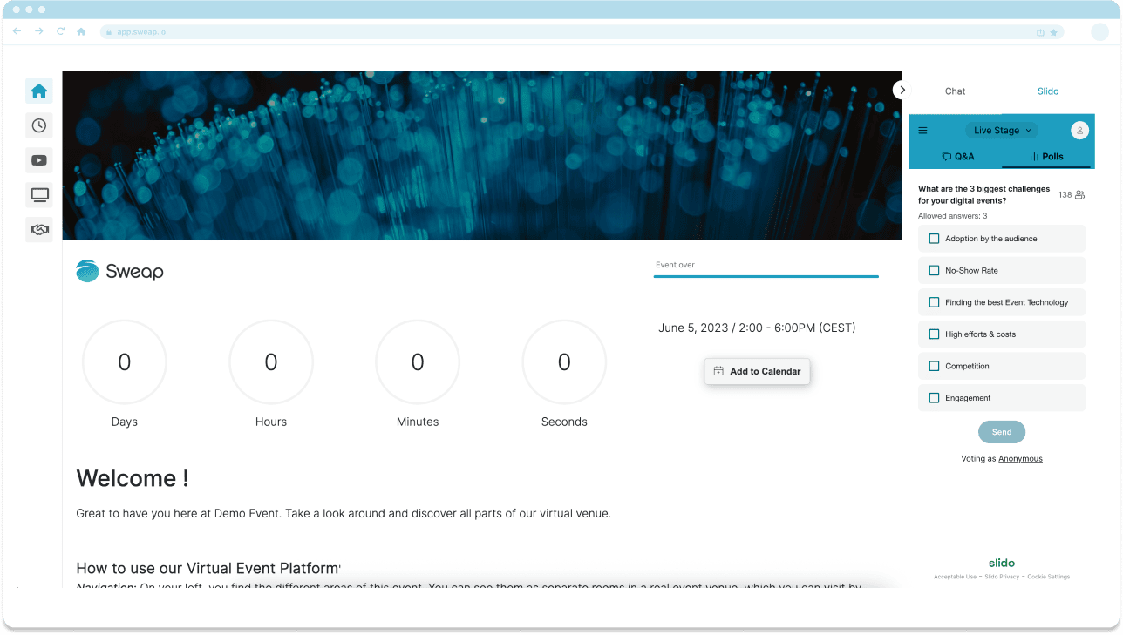Tick 'Finding the best Event Technology' checkbox
This screenshot has width=1123, height=635.
point(934,302)
